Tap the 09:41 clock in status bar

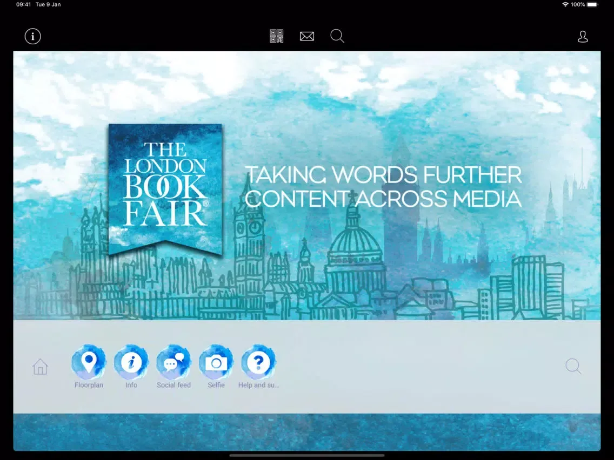(23, 5)
